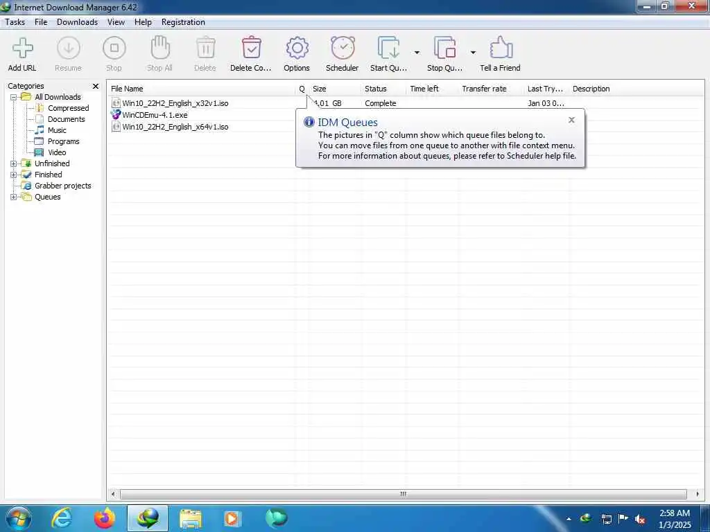Screen dimensions: 710x532
Task: Select the Unfinished category
Action: (x=52, y=163)
